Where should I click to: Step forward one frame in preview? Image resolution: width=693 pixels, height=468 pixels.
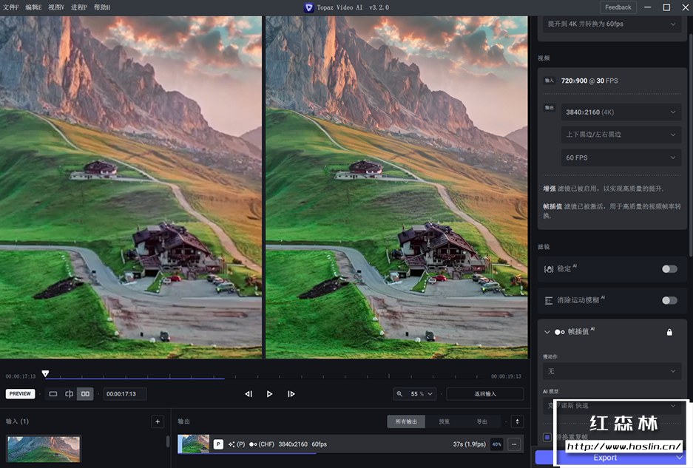[291, 394]
